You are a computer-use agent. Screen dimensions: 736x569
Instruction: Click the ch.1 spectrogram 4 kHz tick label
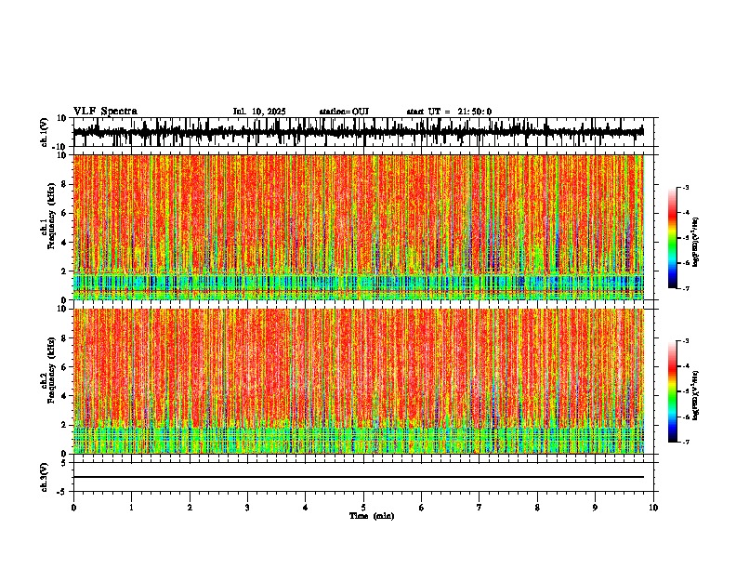pyautogui.click(x=64, y=243)
